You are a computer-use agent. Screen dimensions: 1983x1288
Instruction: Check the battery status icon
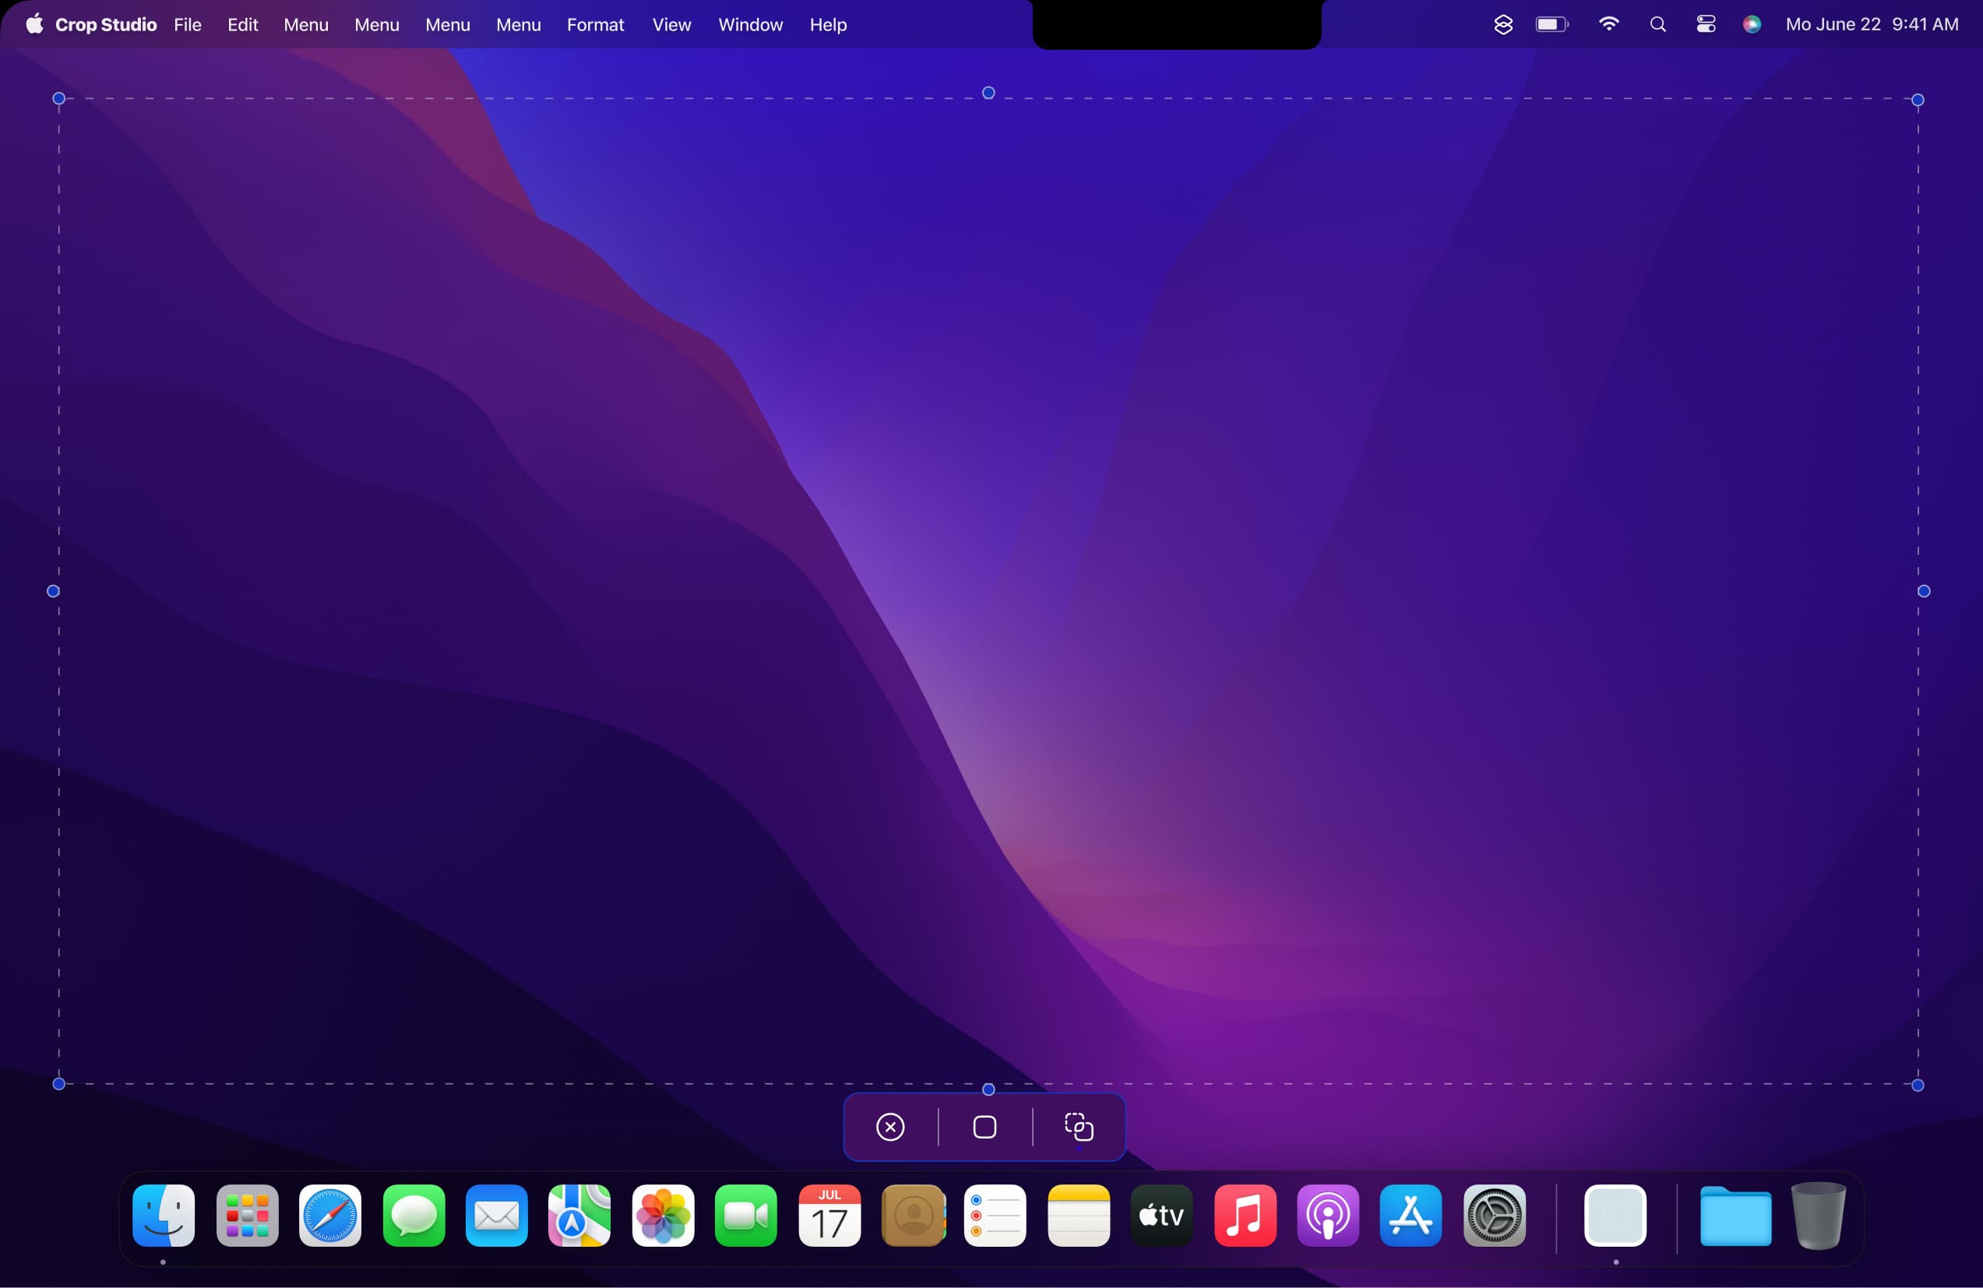click(1552, 25)
